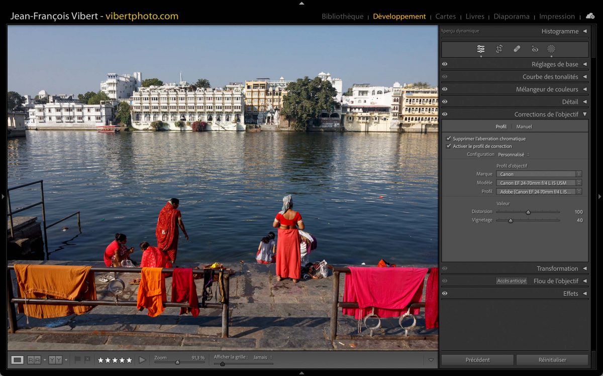Toggle visibility eye for Réglages de base
This screenshot has height=376, width=603.
pos(445,64)
